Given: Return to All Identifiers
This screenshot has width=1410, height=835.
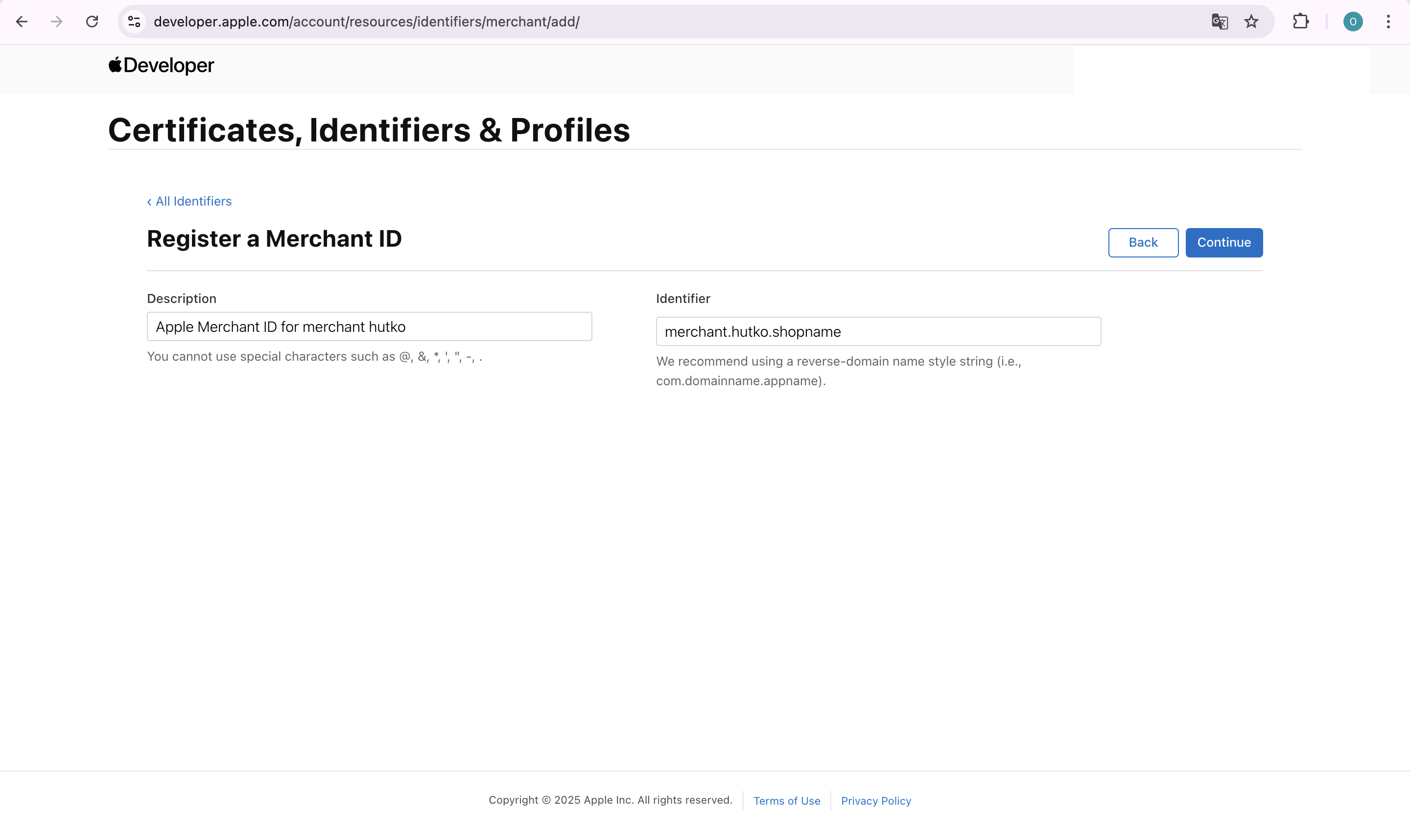Looking at the screenshot, I should (x=189, y=202).
